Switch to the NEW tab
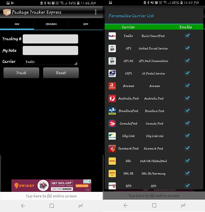The width and height of the screenshot is (205, 212). pyautogui.click(x=17, y=24)
